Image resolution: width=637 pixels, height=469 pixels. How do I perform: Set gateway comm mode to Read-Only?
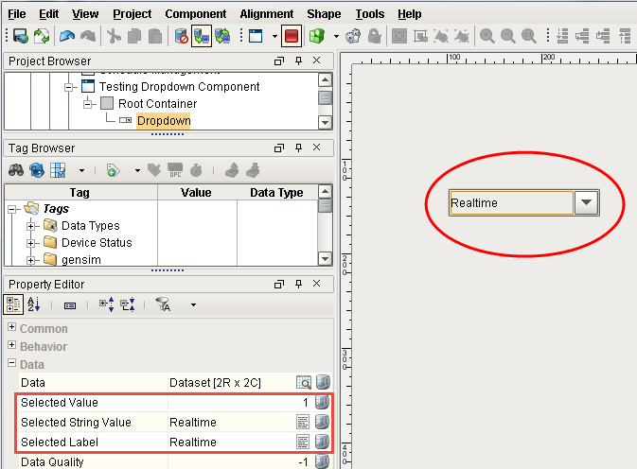pyautogui.click(x=202, y=36)
